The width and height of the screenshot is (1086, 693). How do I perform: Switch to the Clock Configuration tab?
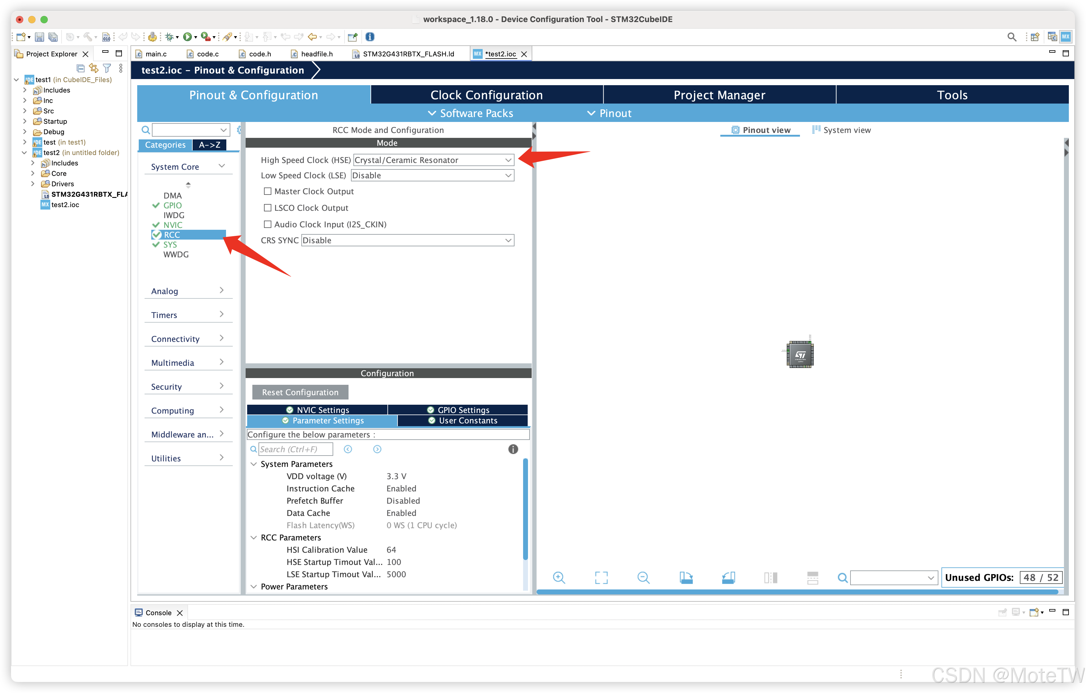(x=486, y=95)
